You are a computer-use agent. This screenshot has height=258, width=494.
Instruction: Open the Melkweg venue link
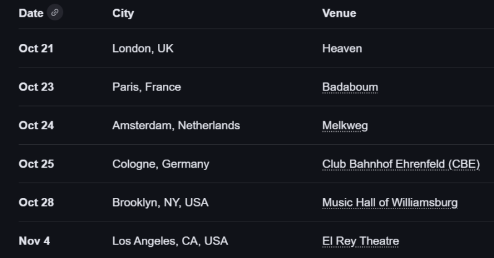345,126
